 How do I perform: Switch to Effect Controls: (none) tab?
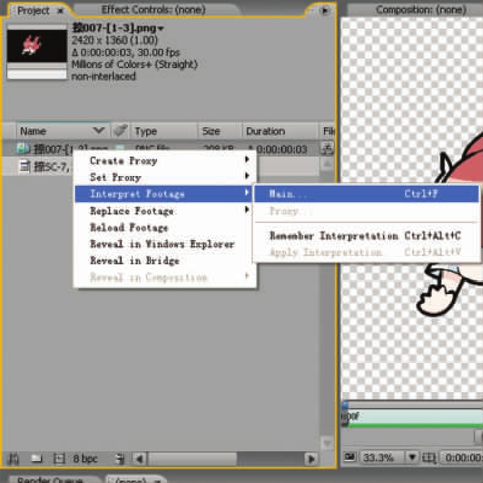click(153, 10)
